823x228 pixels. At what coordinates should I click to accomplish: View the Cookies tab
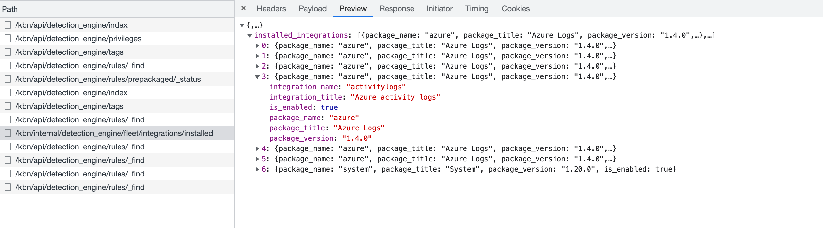(515, 9)
